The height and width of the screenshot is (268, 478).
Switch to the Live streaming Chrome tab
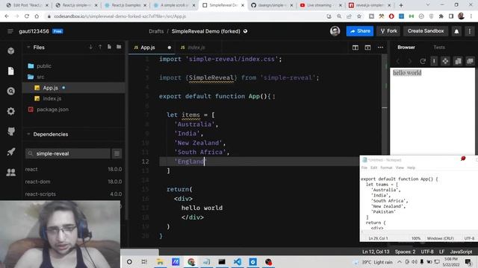(x=320, y=5)
